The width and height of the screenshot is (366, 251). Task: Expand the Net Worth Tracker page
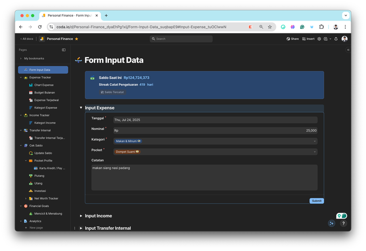click(x=26, y=198)
